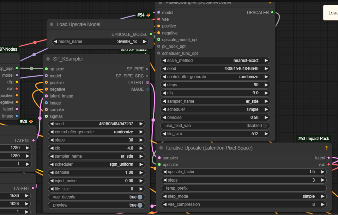Screen dimensions: 338x215
Task: Click the temp_prefix text field
Action: click(x=243, y=188)
